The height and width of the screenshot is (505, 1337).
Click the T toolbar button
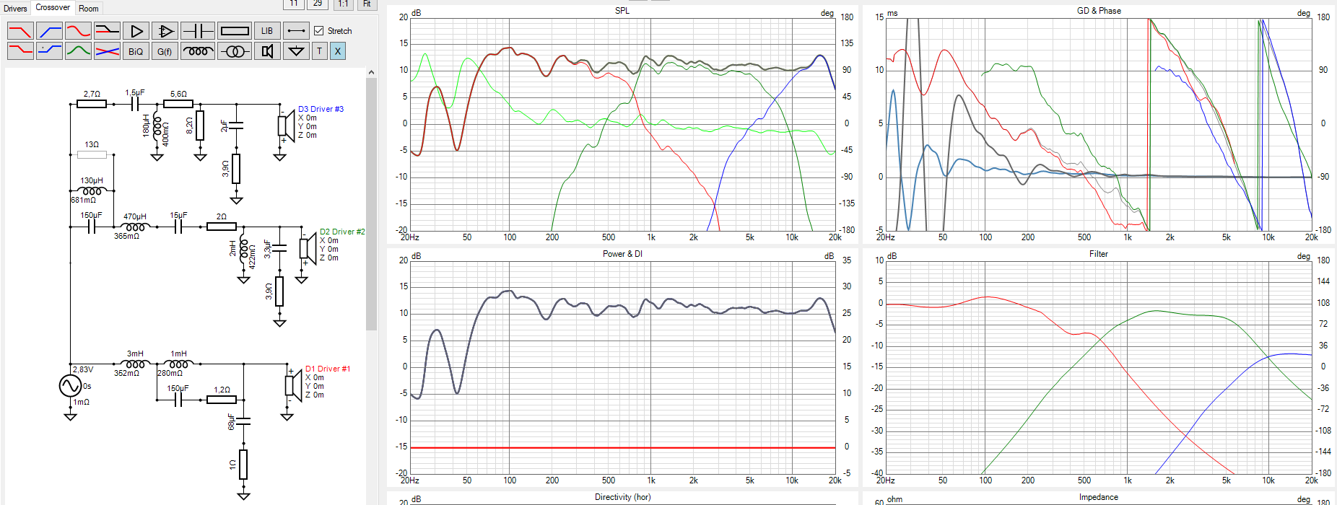click(319, 51)
